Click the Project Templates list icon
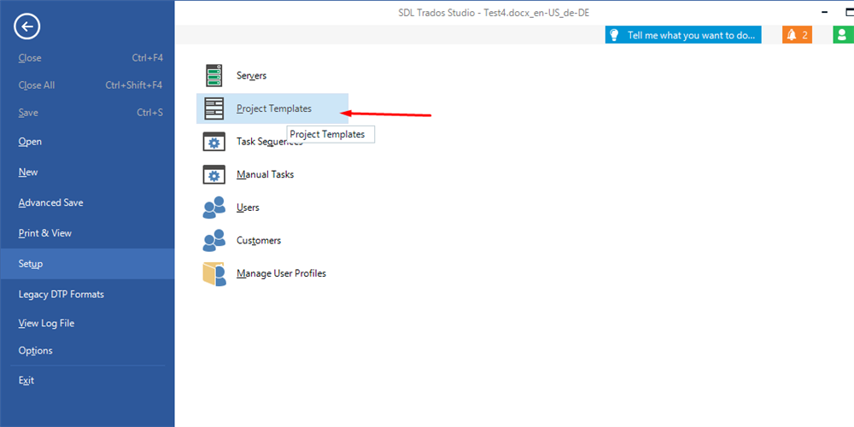Screen dimensions: 854x427 [214, 108]
